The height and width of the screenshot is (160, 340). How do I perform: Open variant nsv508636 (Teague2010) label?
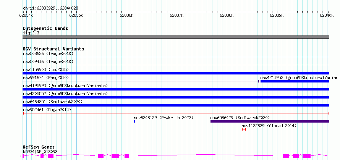click(48, 53)
